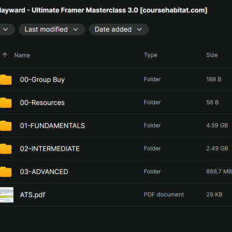Open the 00-Resources folder icon
The height and width of the screenshot is (232, 232).
pyautogui.click(x=6, y=103)
